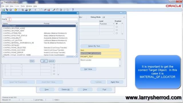Click the Select By Text button
The width and height of the screenshot is (183, 103).
[95, 46]
